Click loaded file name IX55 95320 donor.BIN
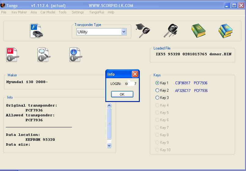The width and height of the screenshot is (246, 171). coord(194,54)
